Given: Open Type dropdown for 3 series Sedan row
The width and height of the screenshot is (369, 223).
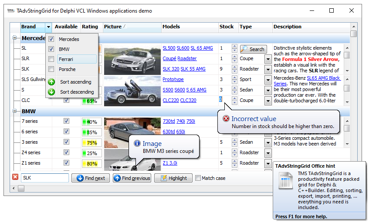Looking at the screenshot, I should pyautogui.click(x=268, y=142).
